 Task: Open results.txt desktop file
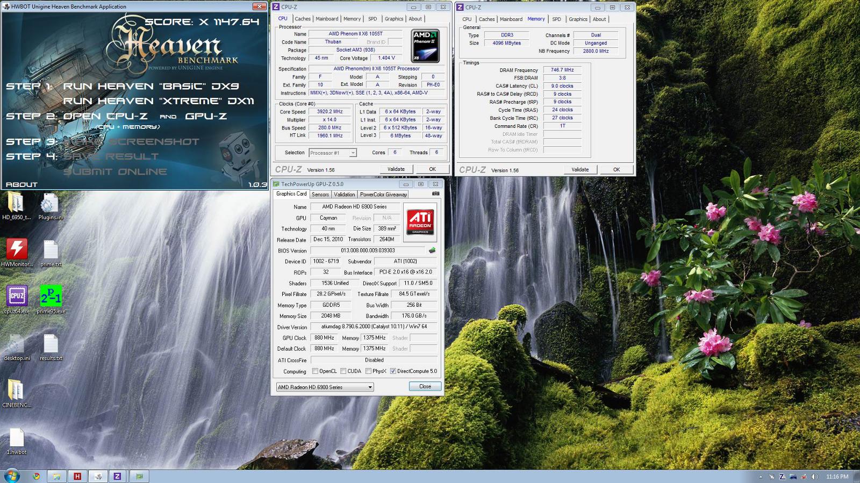click(51, 347)
